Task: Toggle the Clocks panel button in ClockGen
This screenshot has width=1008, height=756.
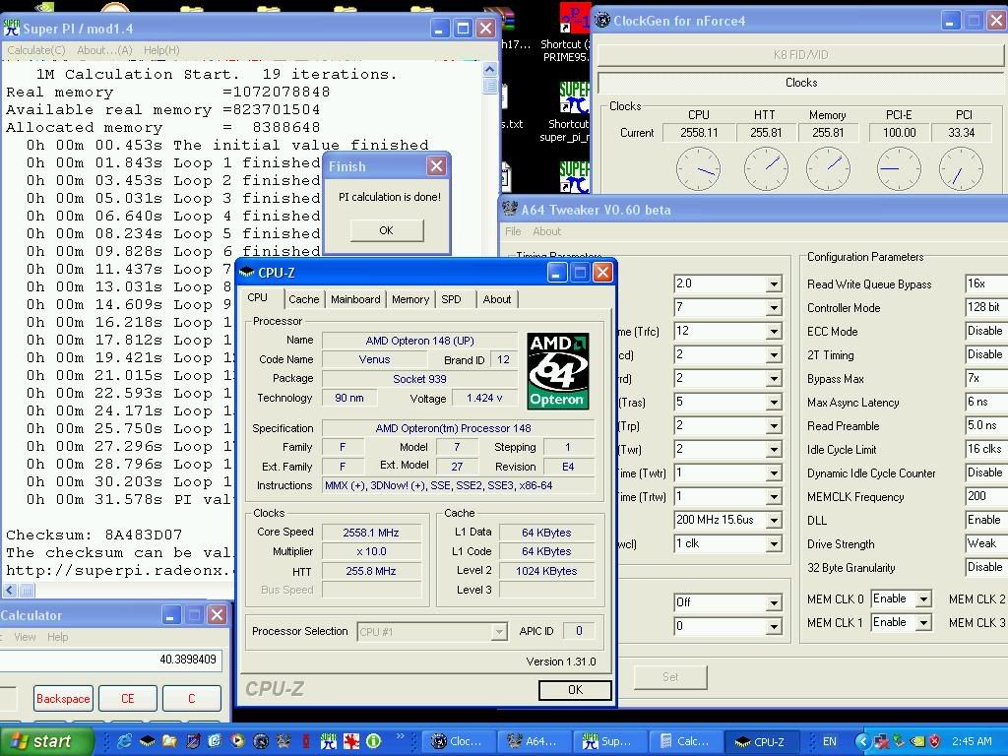Action: (800, 83)
